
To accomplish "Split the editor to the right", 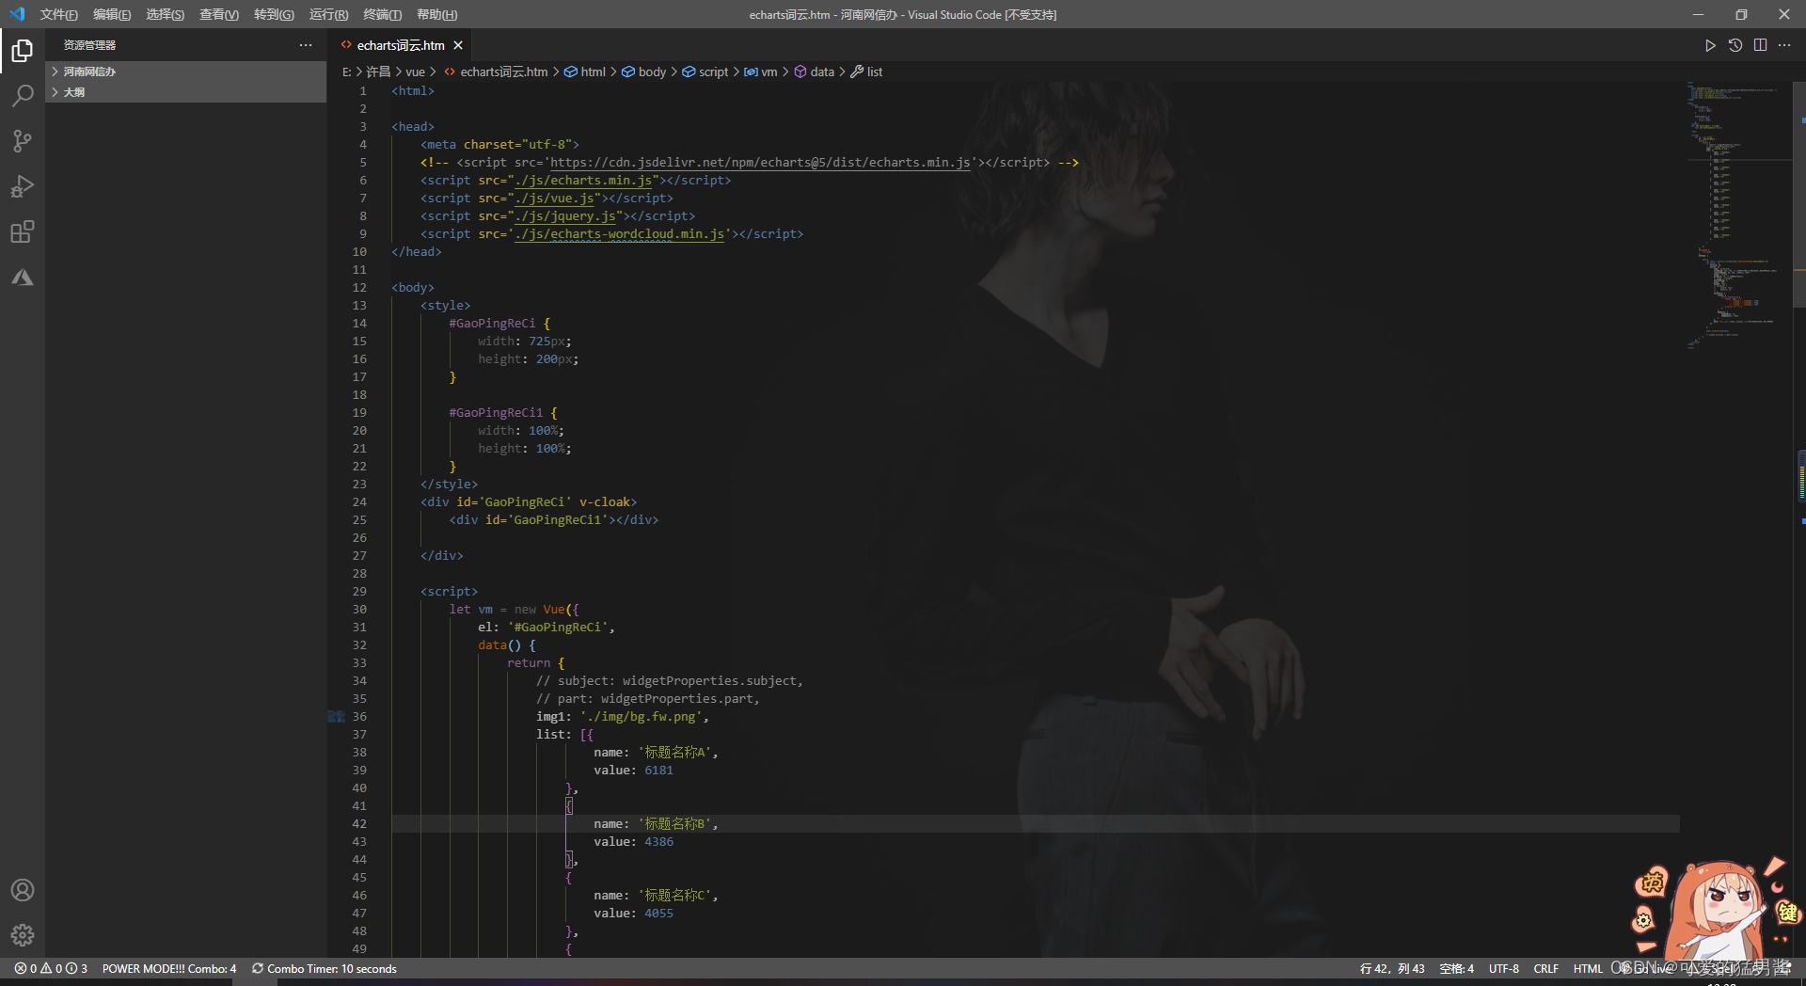I will 1760,45.
